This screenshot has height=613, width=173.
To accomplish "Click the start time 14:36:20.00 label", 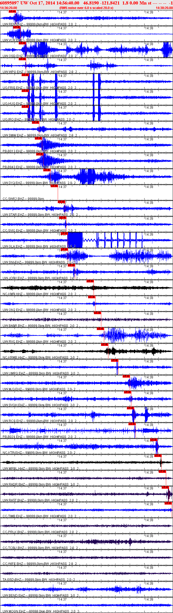I will pos(9,8).
